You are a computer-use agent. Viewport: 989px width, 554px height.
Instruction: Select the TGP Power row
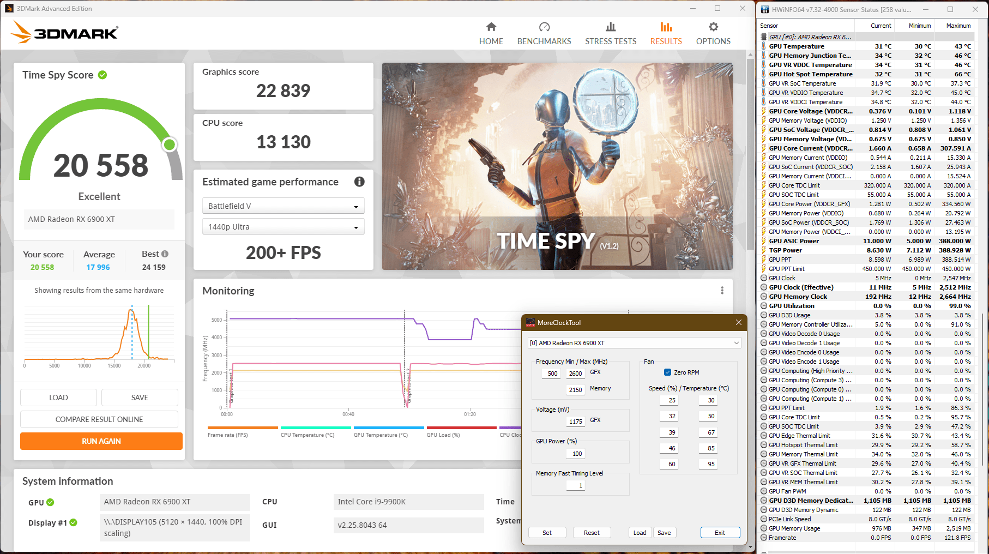pos(866,250)
